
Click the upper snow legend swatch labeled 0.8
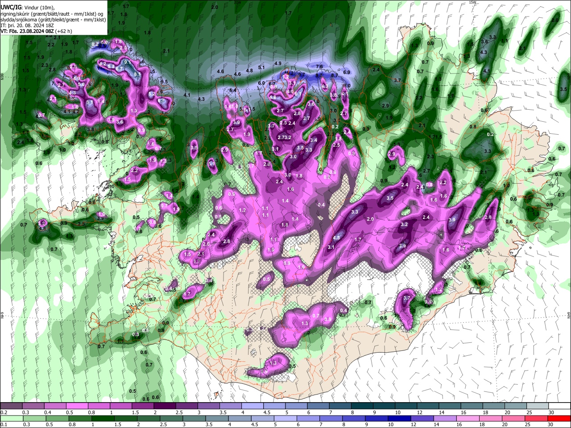point(99,406)
